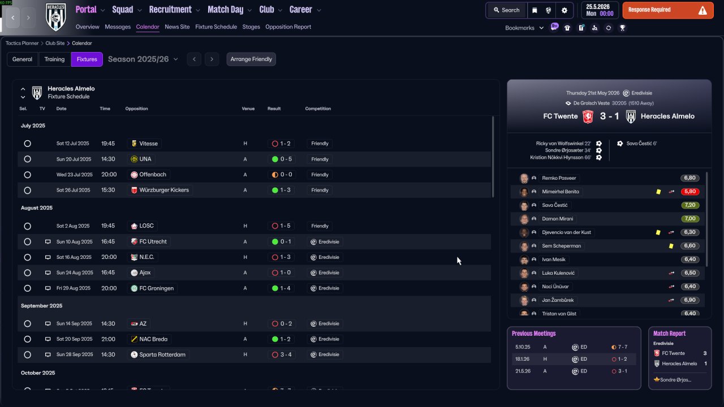This screenshot has width=724, height=407.
Task: Click the Heracles crest in Fixture Schedule header
Action: point(37,93)
